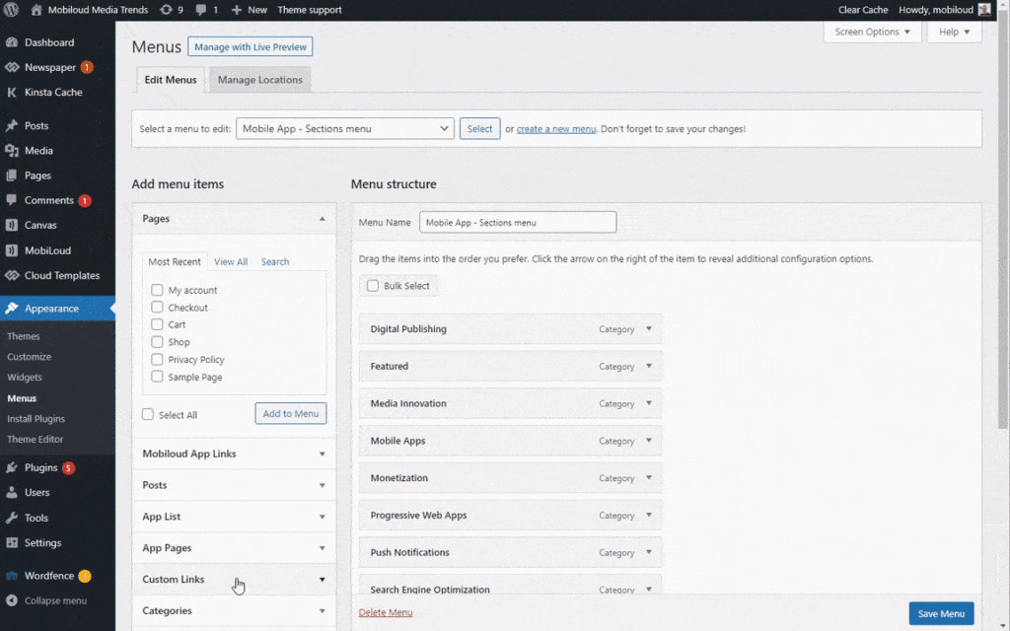The image size is (1010, 631).
Task: Click the Kinsta Cache K icon
Action: [12, 92]
